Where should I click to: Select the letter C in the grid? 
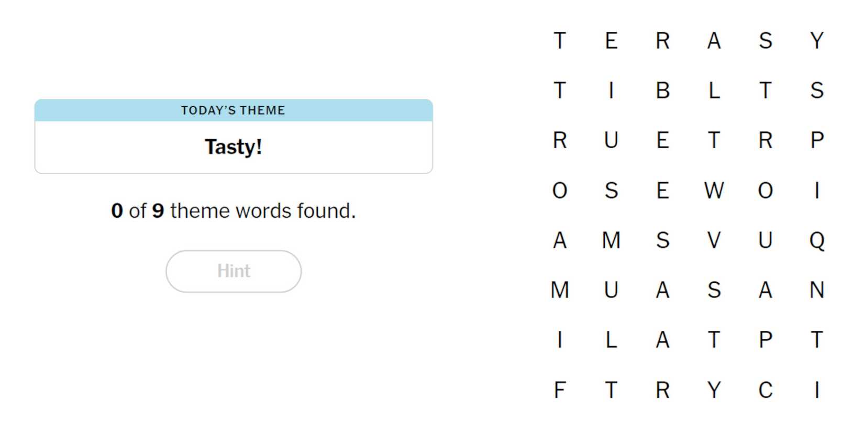tap(765, 390)
